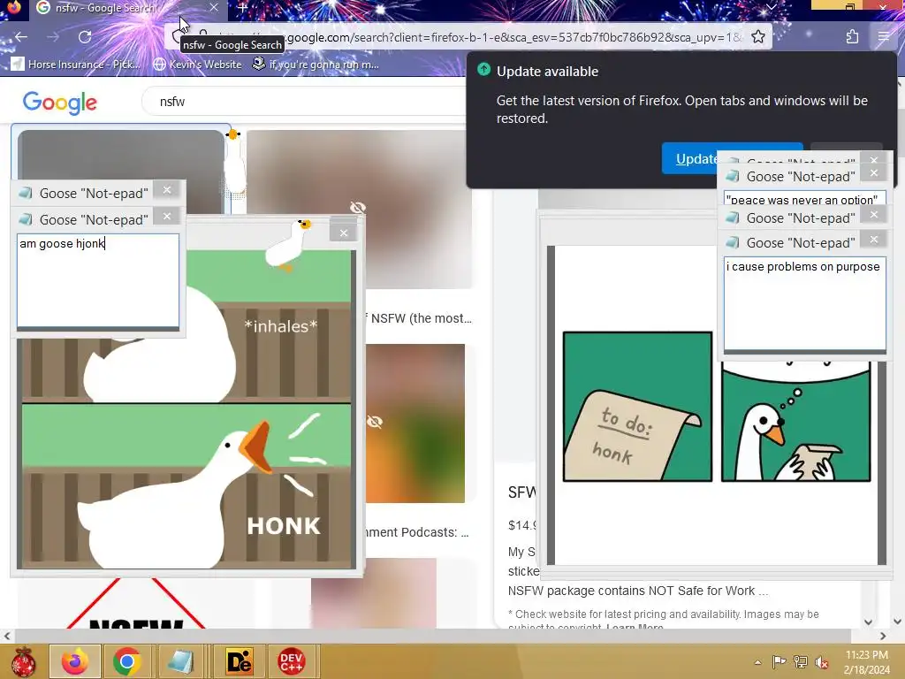Toggle the crossed-eye icon on the orange blurred image
Image resolution: width=905 pixels, height=679 pixels.
[375, 422]
